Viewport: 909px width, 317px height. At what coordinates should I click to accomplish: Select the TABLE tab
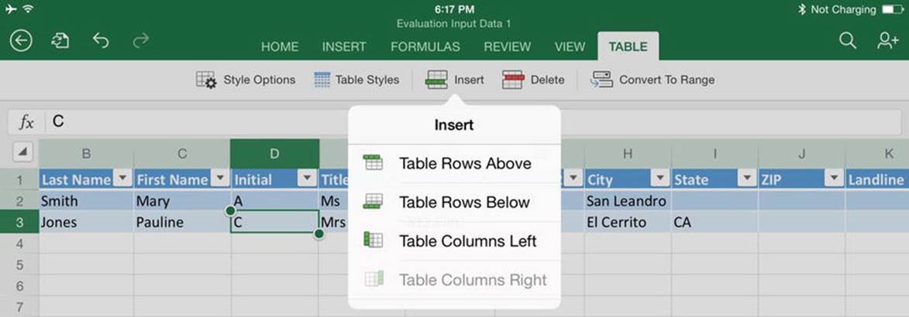pyautogui.click(x=628, y=47)
